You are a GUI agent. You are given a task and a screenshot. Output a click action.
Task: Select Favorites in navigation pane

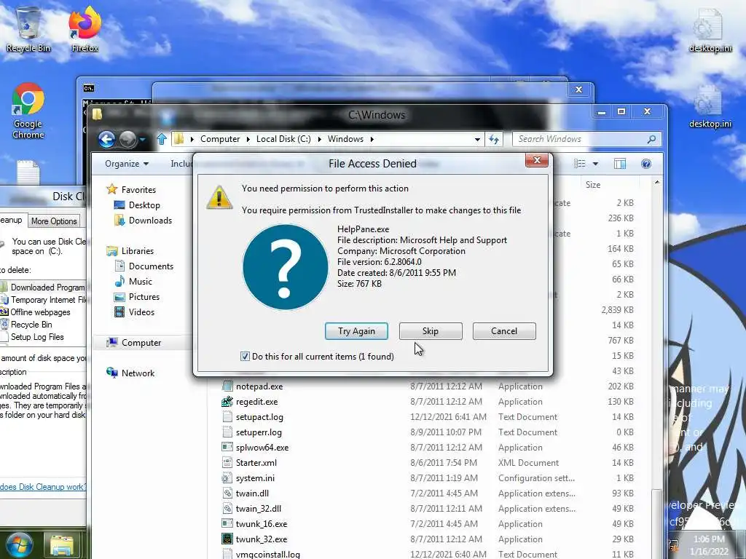pyautogui.click(x=138, y=190)
